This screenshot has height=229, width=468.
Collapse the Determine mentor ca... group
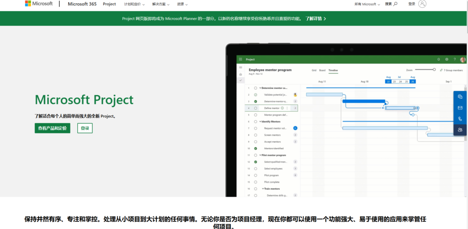(x=260, y=88)
